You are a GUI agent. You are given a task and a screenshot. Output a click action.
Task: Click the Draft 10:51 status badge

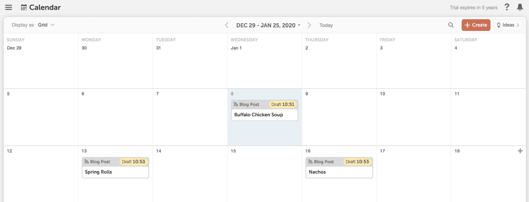(x=283, y=104)
